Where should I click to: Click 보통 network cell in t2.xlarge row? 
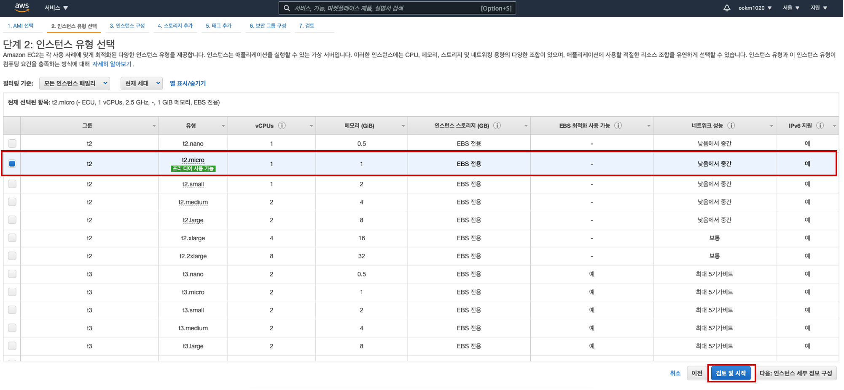coord(715,238)
